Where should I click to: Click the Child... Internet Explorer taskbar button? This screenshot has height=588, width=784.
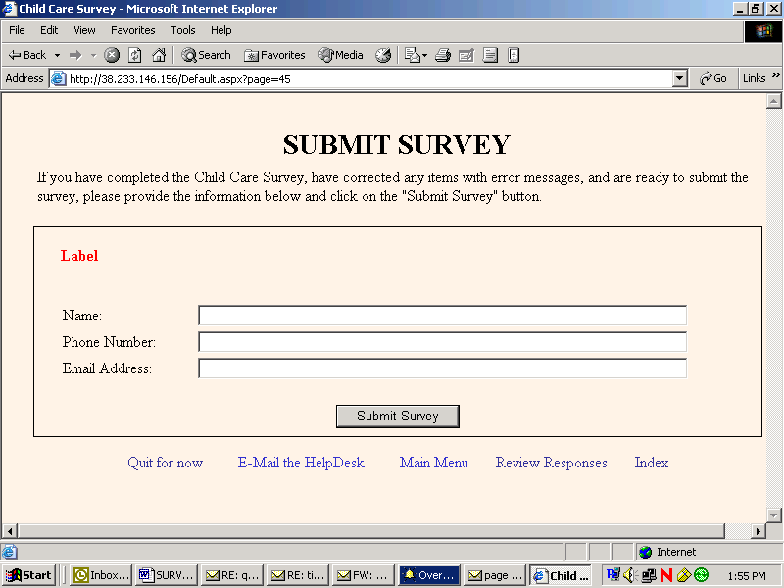click(561, 575)
